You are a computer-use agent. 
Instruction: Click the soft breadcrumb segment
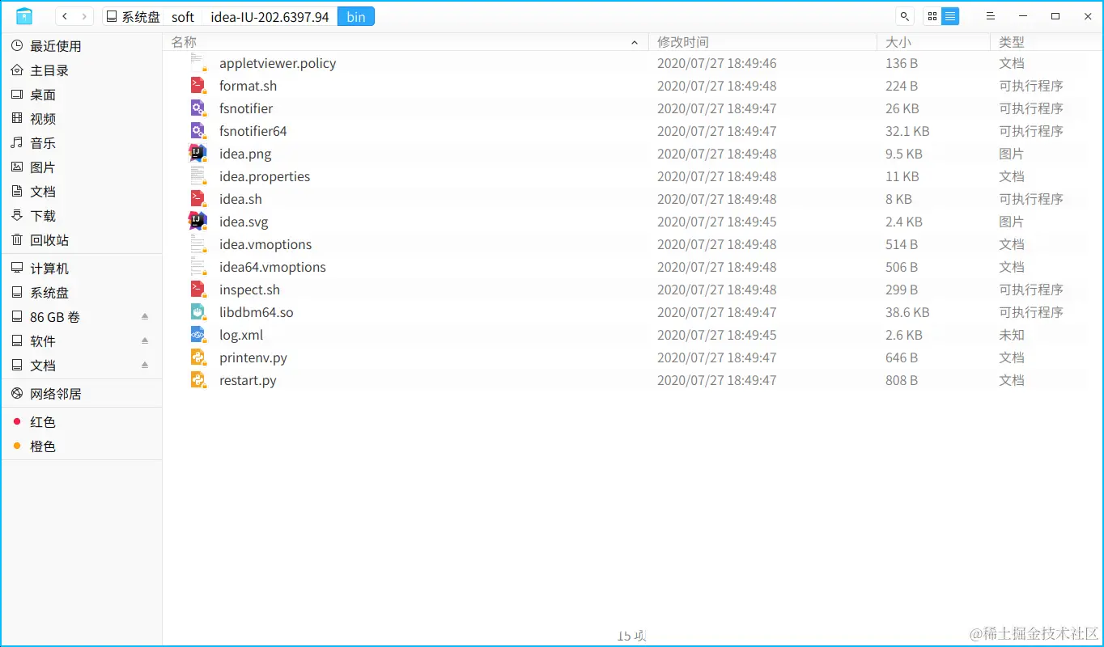tap(183, 17)
